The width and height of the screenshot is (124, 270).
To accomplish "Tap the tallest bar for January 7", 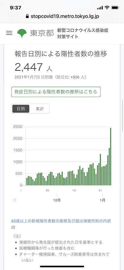I will point(111,157).
